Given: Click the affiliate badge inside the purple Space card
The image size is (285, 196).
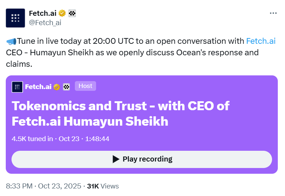Looking at the screenshot, I should tap(66, 87).
